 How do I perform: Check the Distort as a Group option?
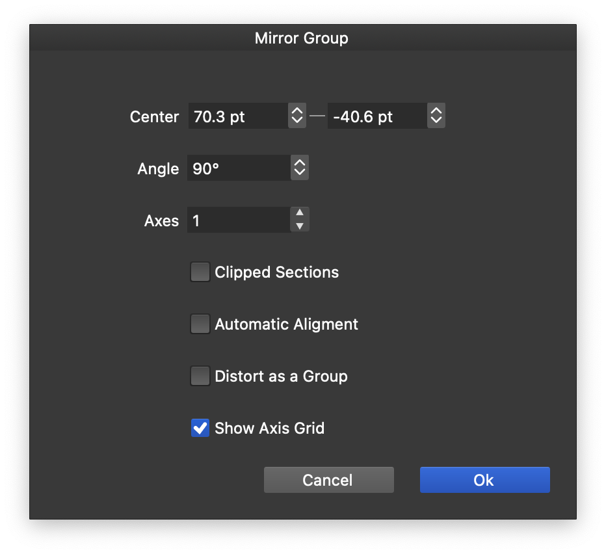point(200,376)
